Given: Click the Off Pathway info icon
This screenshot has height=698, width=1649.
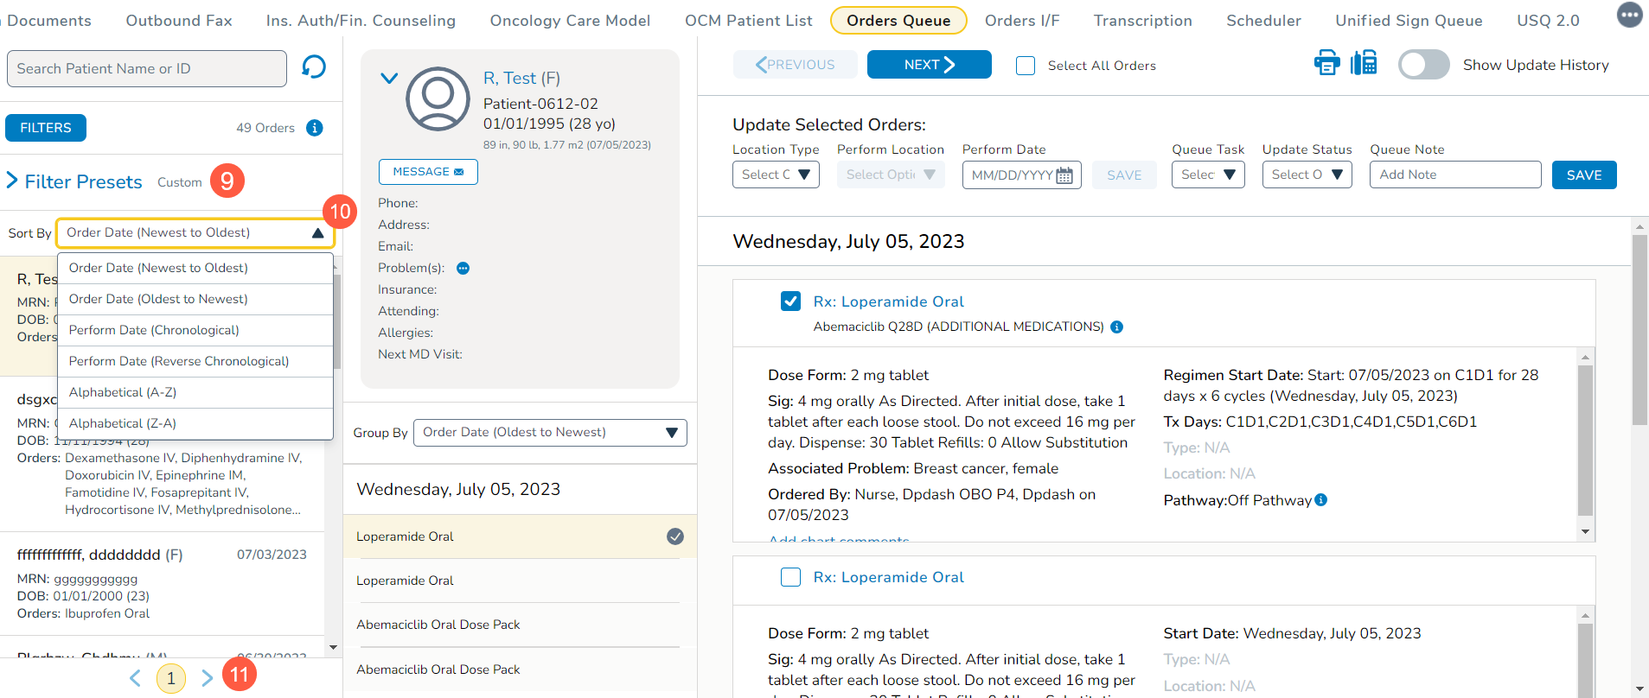Looking at the screenshot, I should pos(1320,500).
